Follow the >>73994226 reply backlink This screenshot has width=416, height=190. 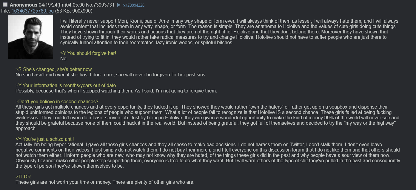pos(134,5)
